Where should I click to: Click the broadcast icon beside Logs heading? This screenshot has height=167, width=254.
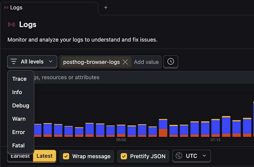click(x=11, y=25)
